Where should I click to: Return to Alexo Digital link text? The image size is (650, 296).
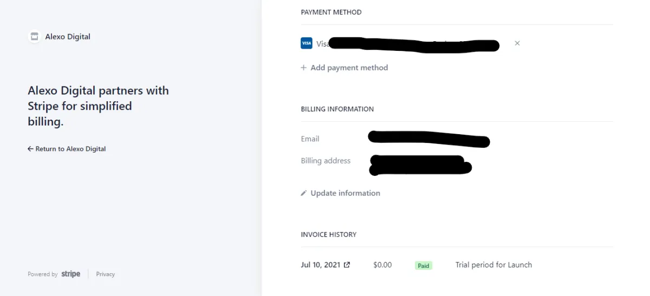click(x=70, y=149)
